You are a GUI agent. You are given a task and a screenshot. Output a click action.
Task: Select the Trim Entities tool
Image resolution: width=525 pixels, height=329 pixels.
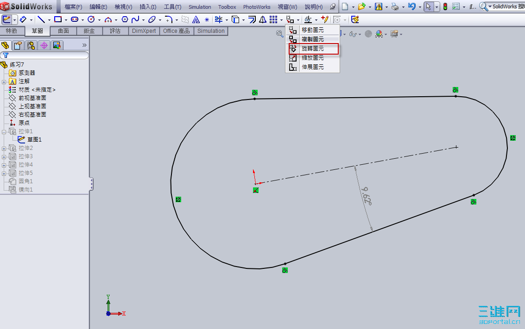tap(219, 20)
